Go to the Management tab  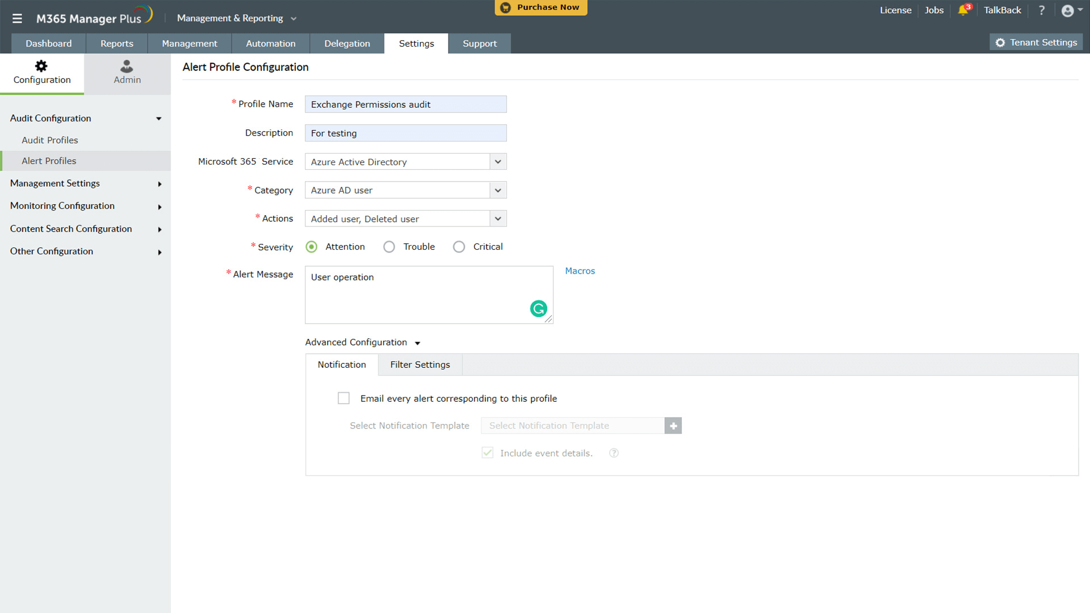click(x=190, y=44)
